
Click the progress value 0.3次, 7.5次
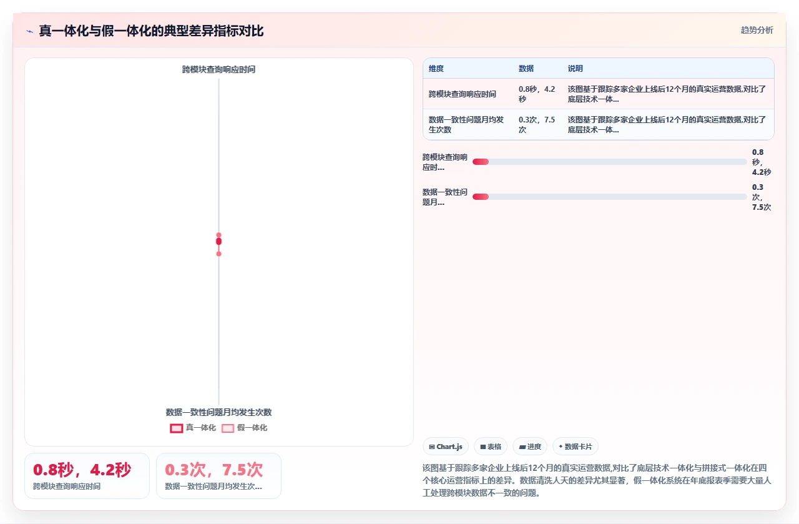coord(762,197)
